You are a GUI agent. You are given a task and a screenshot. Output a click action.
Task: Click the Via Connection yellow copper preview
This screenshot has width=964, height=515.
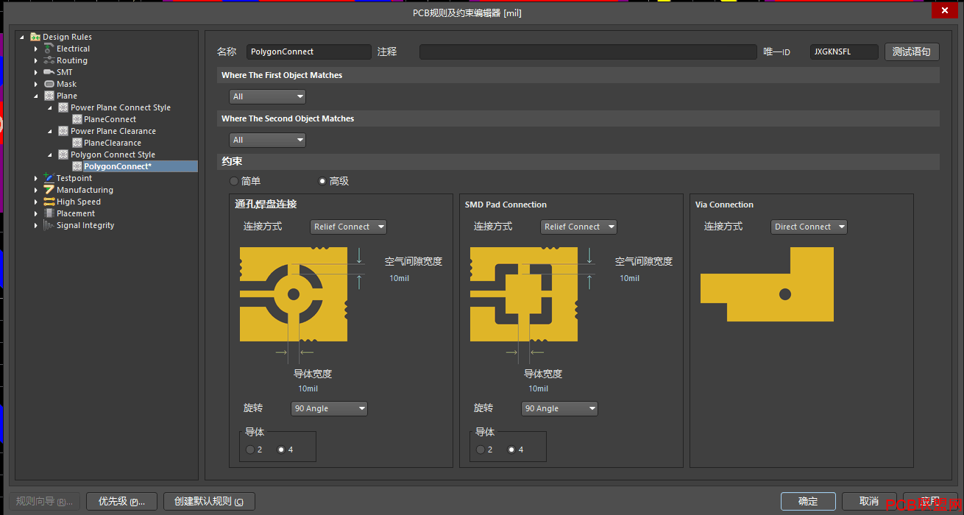tap(767, 284)
